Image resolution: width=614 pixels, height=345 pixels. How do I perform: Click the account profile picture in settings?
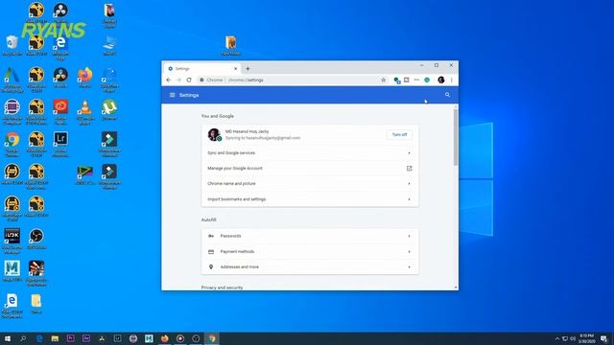[x=214, y=134]
